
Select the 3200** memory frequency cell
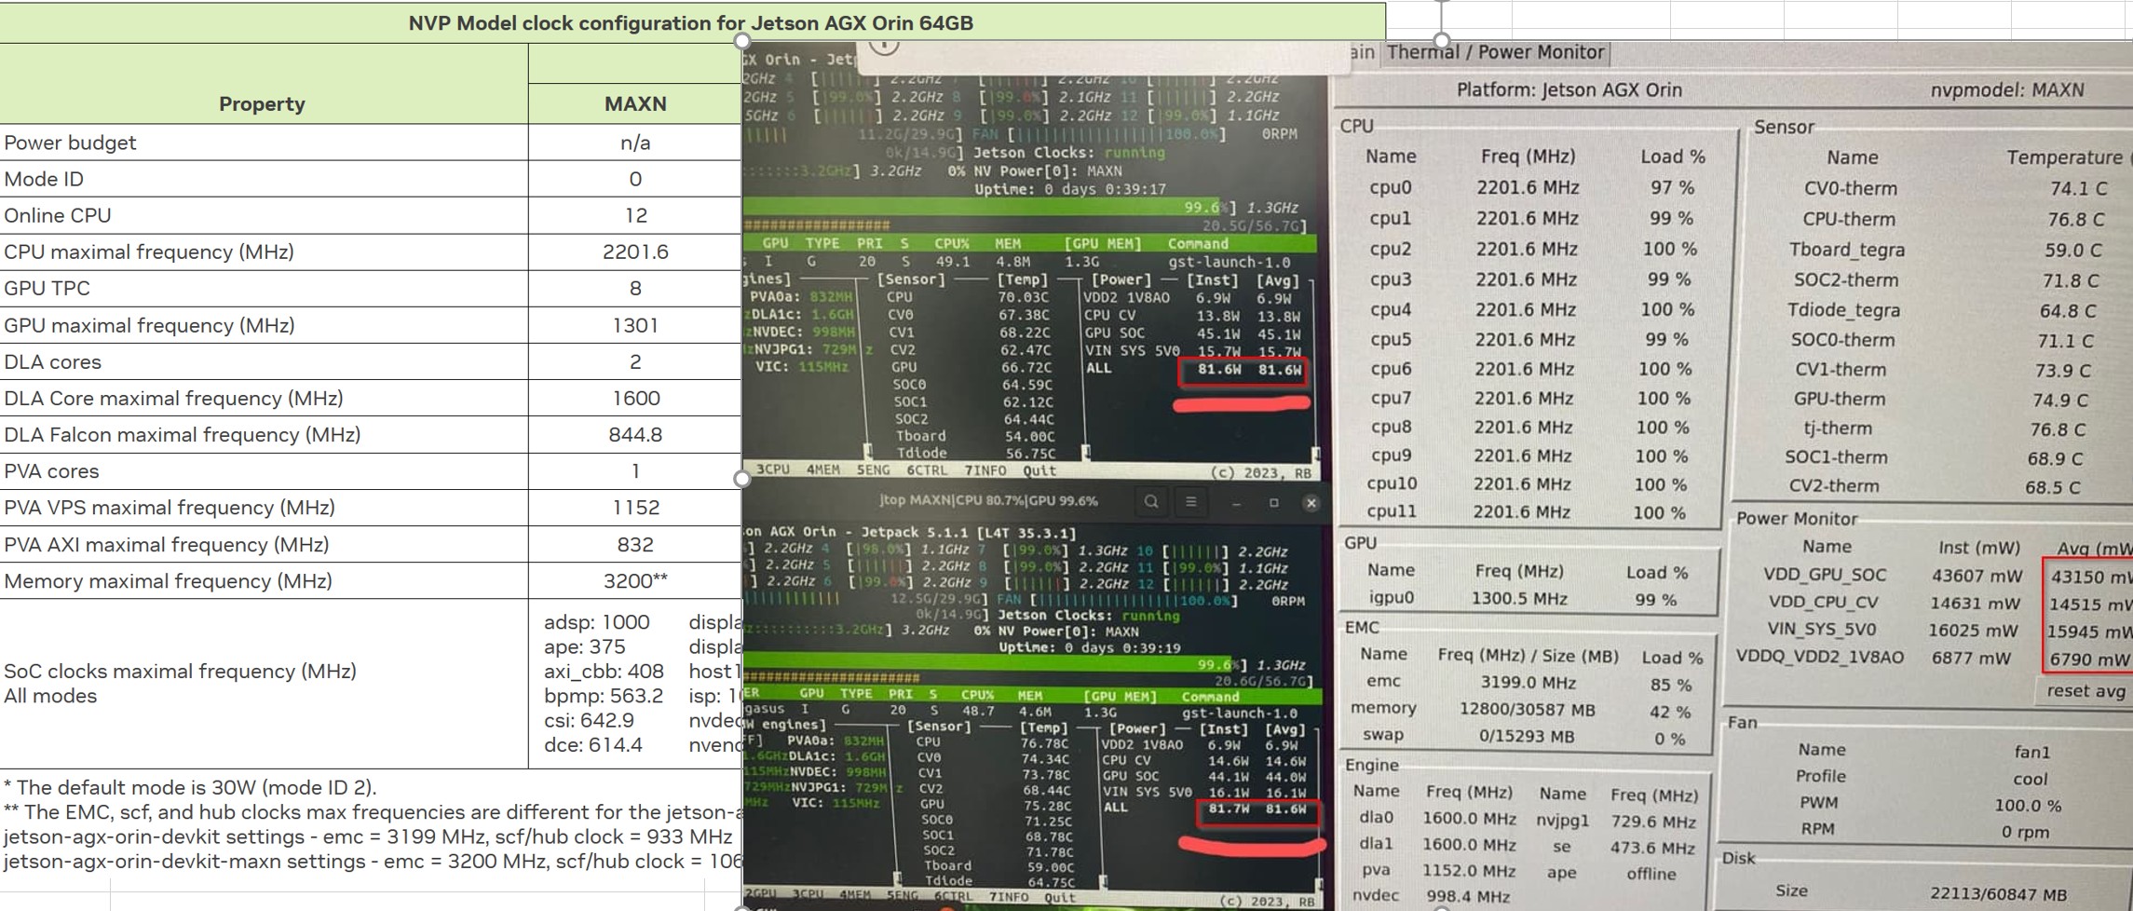635,580
